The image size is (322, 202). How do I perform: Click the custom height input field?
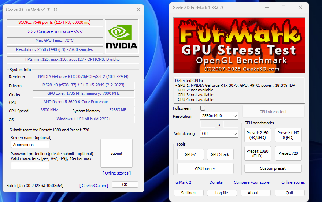231,124
